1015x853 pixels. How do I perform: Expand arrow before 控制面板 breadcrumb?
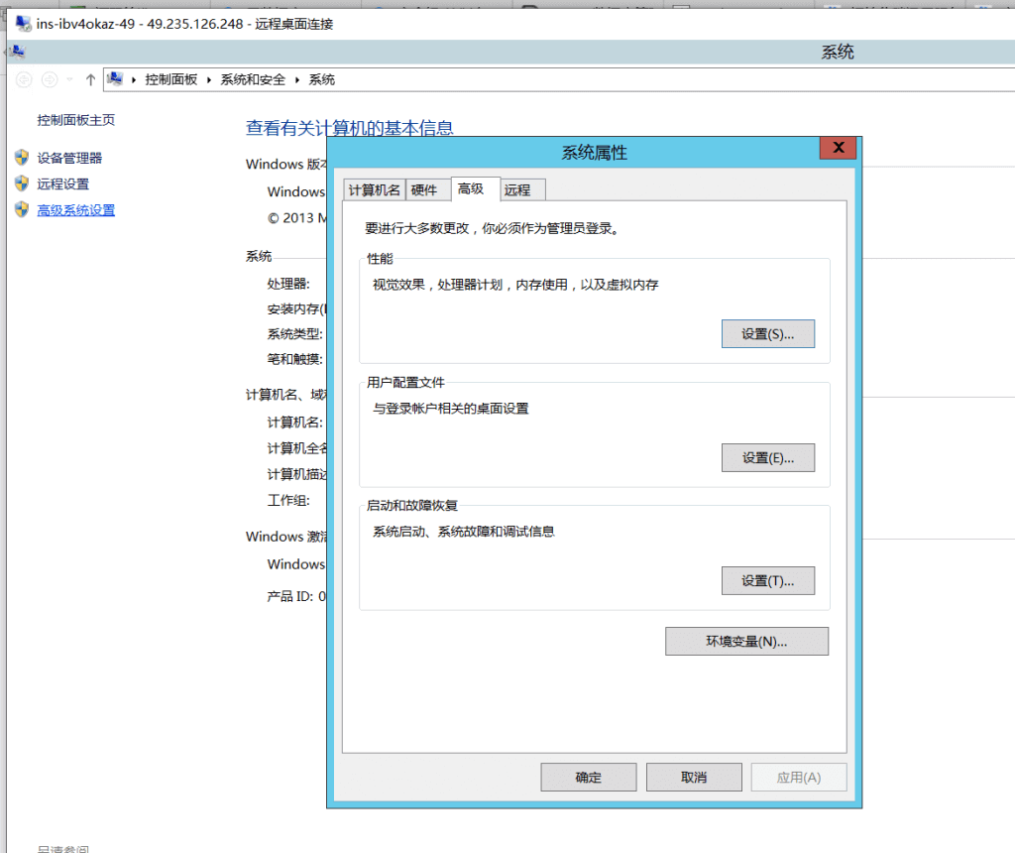tap(134, 79)
